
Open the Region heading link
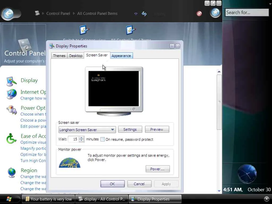coord(29,170)
